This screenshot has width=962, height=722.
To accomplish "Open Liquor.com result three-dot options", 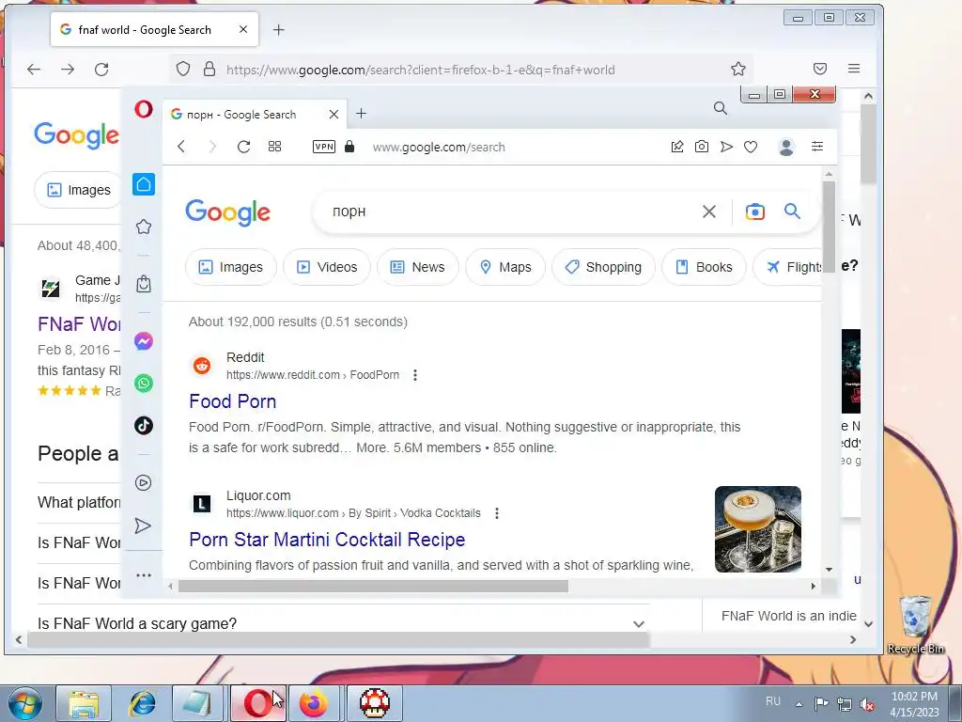I will 497,513.
